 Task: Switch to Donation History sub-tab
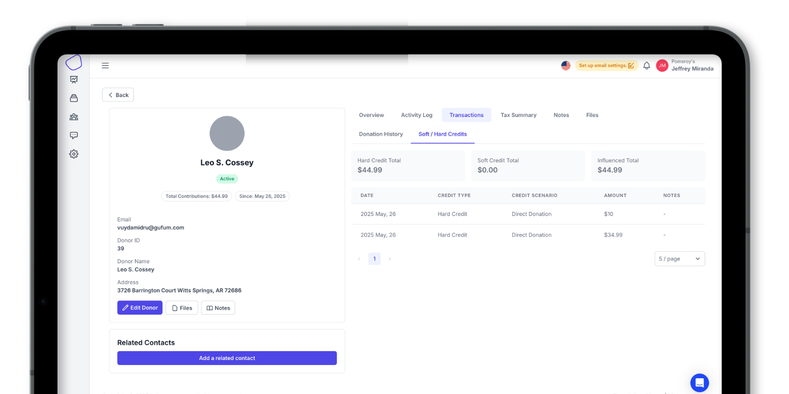click(x=381, y=134)
